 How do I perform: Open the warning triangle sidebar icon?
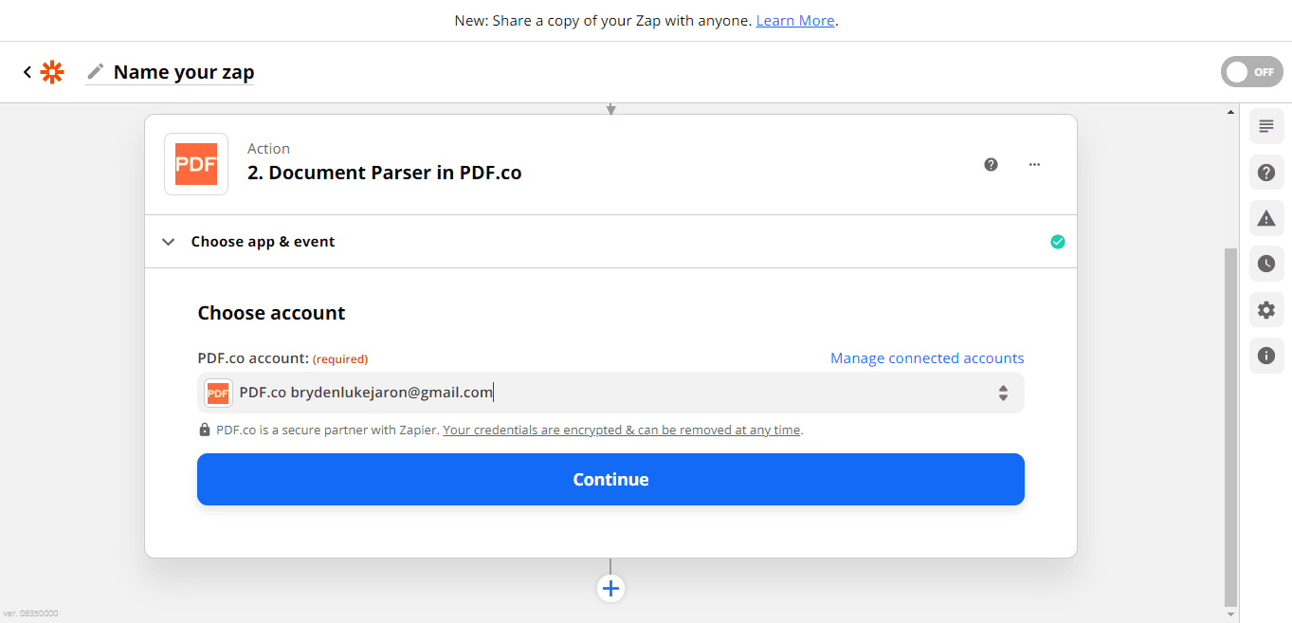click(1266, 218)
